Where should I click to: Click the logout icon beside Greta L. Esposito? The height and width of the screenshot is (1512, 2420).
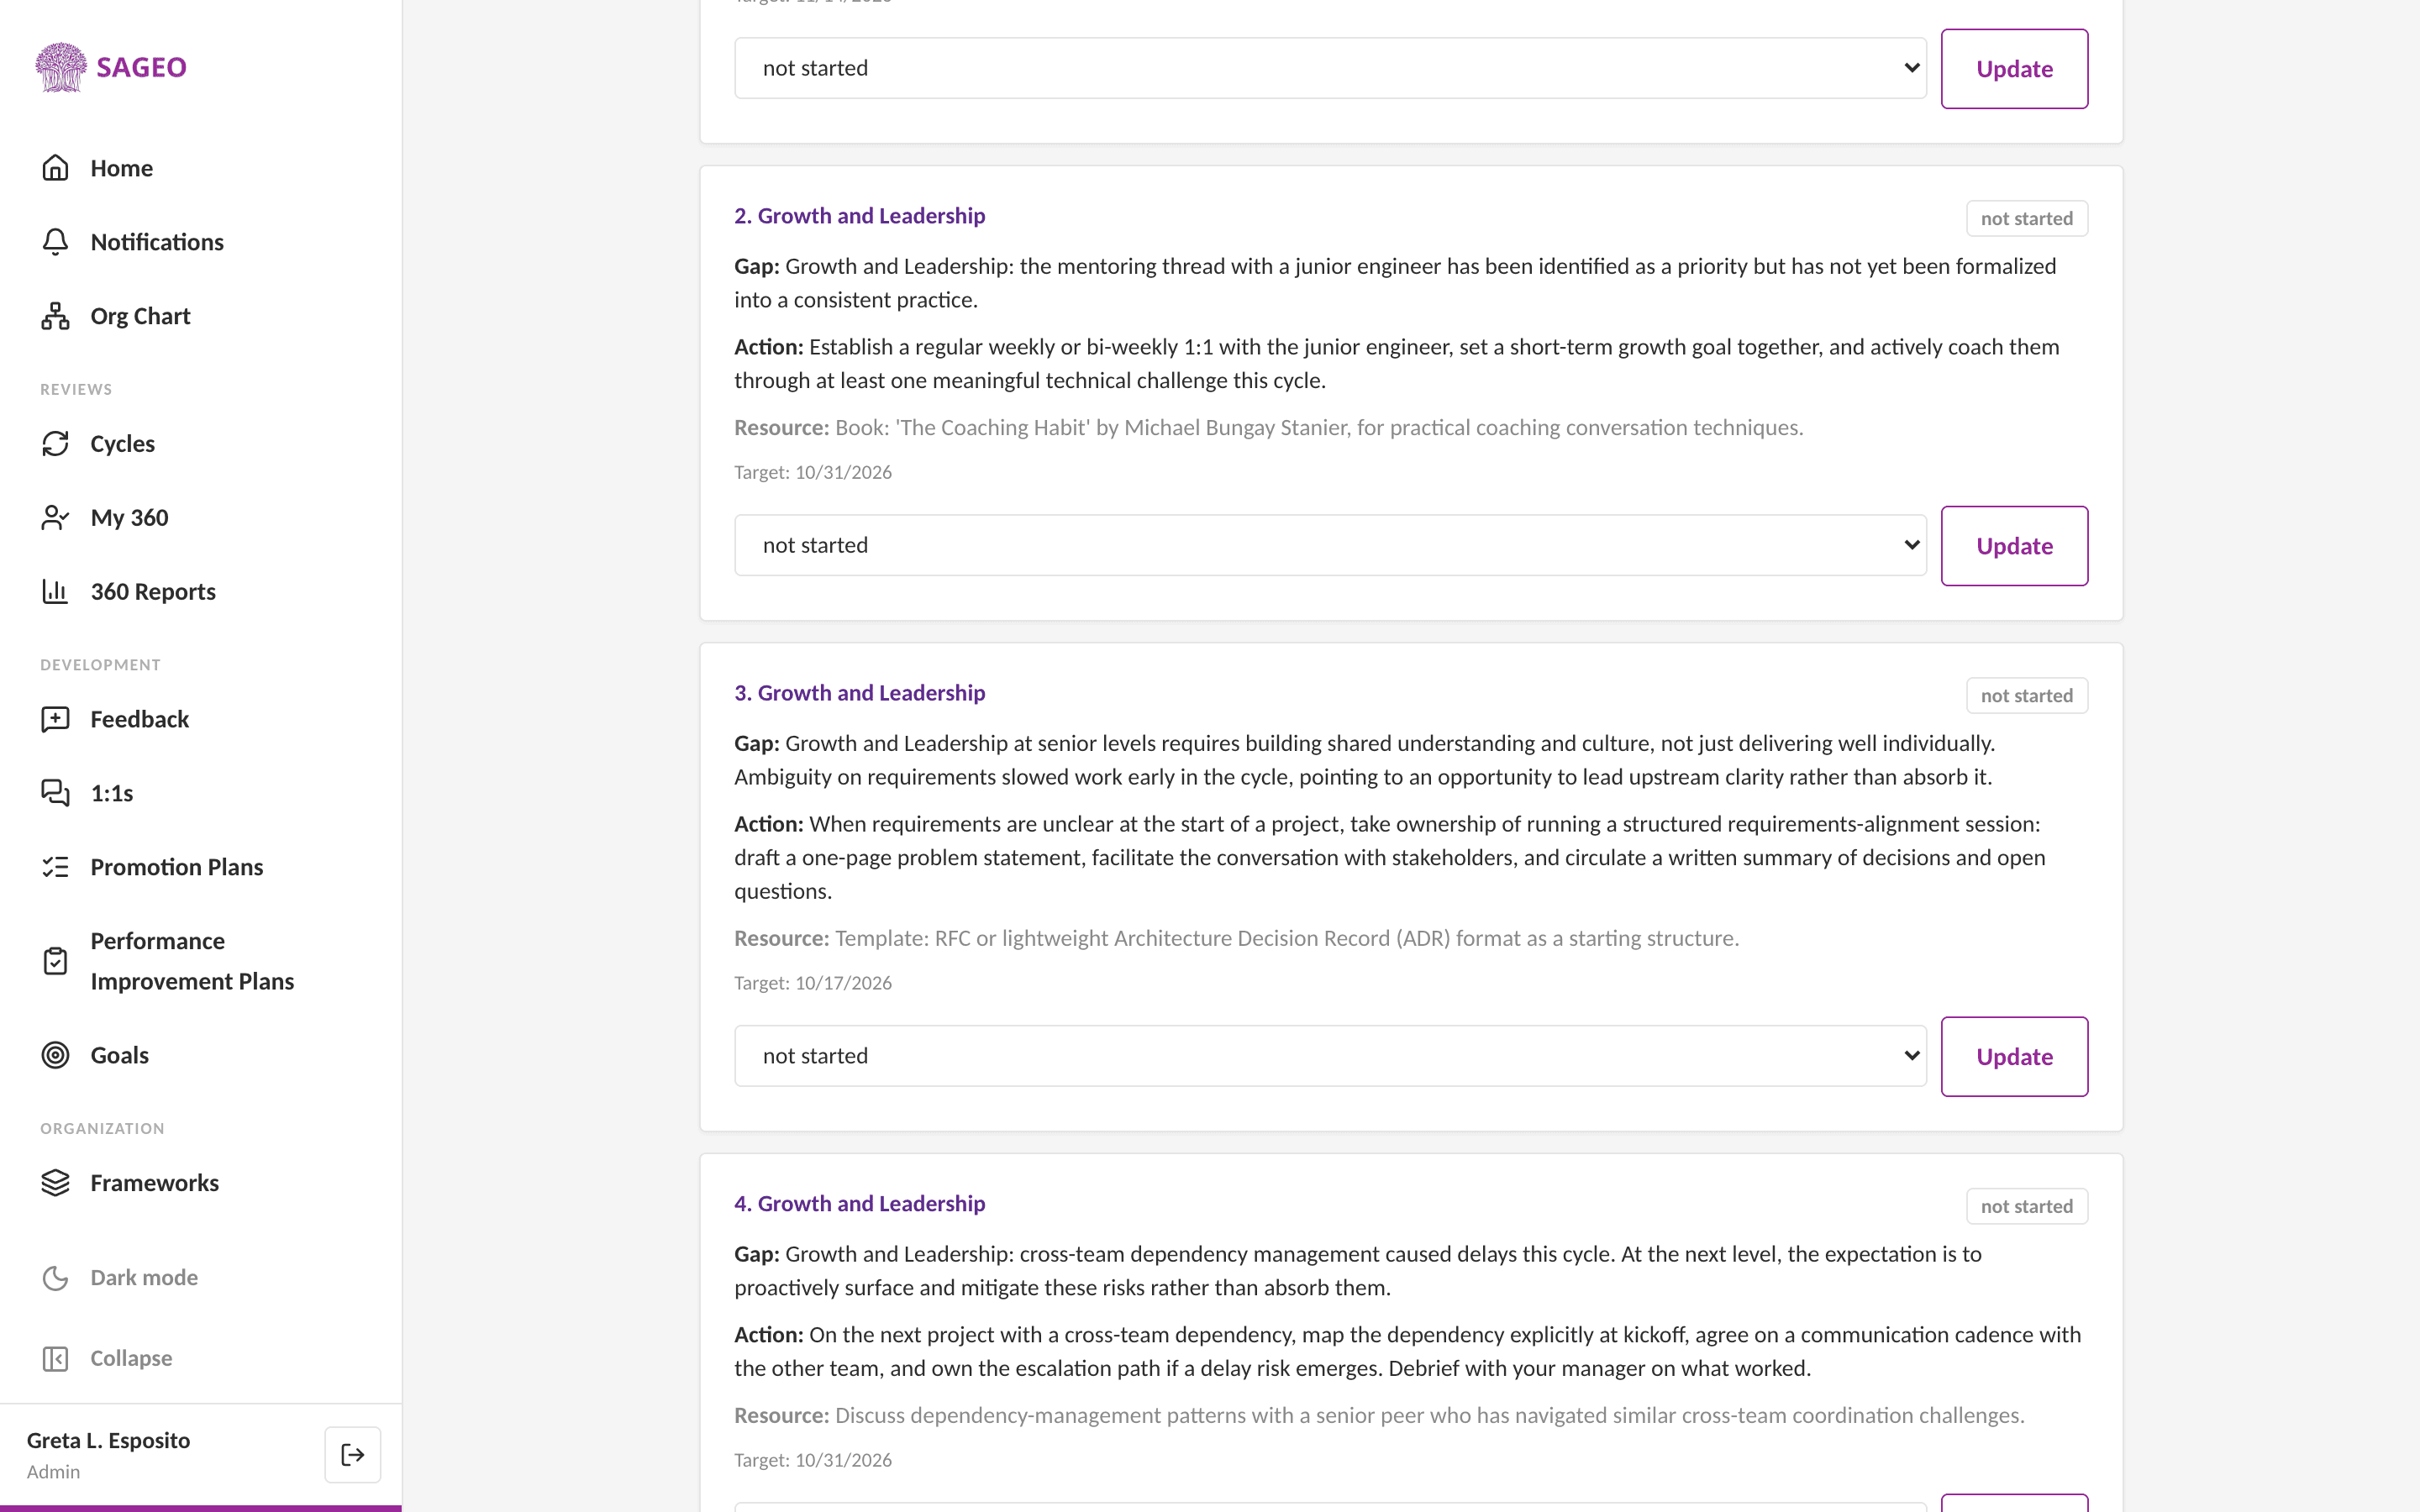pyautogui.click(x=353, y=1455)
